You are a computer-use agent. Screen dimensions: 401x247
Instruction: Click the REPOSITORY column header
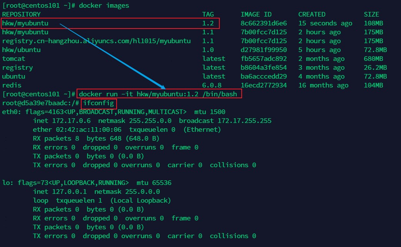[21, 14]
